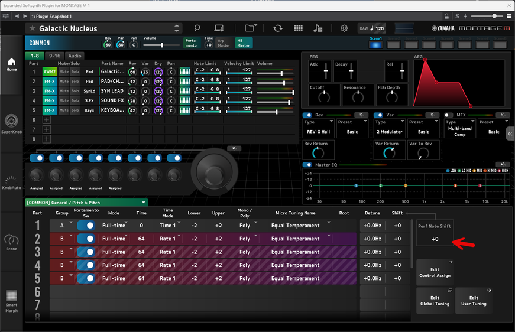Screen dimensions: 515x332
Task: Click the Edit Global Tuning button
Action: tap(435, 301)
